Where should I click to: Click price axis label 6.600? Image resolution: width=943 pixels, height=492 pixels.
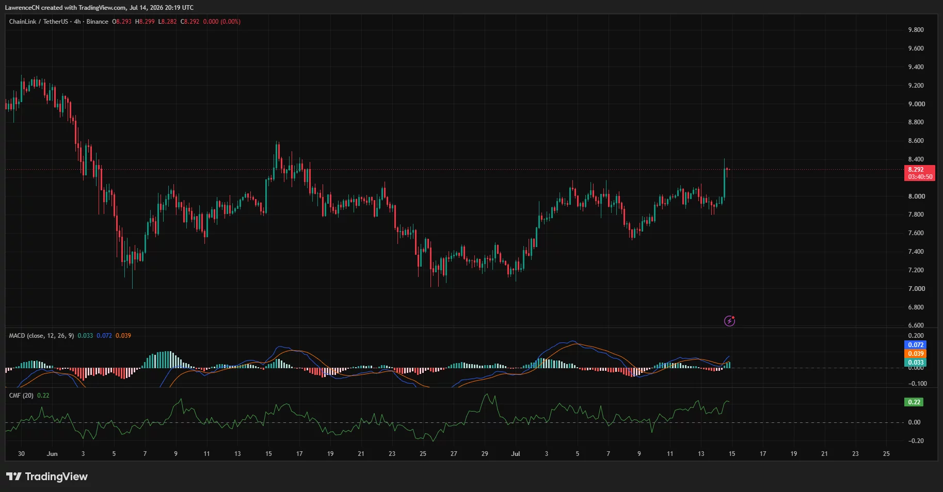click(x=916, y=325)
